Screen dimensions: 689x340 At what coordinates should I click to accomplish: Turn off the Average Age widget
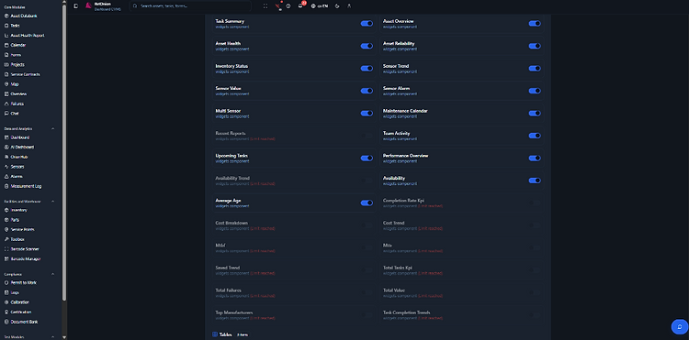[367, 203]
